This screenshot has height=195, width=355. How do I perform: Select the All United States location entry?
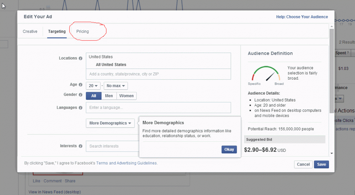click(111, 65)
